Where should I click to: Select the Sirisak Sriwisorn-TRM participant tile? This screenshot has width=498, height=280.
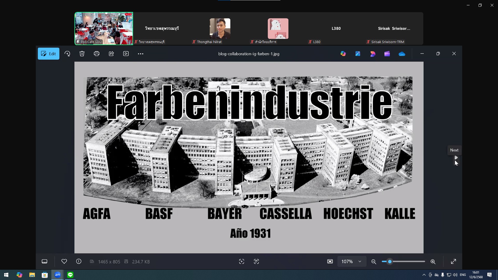click(x=394, y=29)
